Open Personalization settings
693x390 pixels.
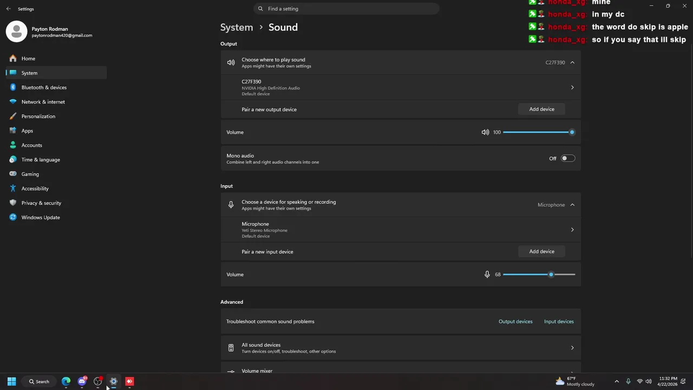pos(56,116)
